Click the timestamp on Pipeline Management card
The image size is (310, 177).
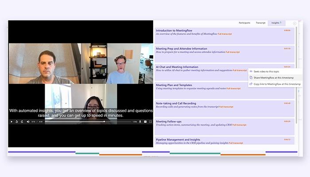(287, 139)
